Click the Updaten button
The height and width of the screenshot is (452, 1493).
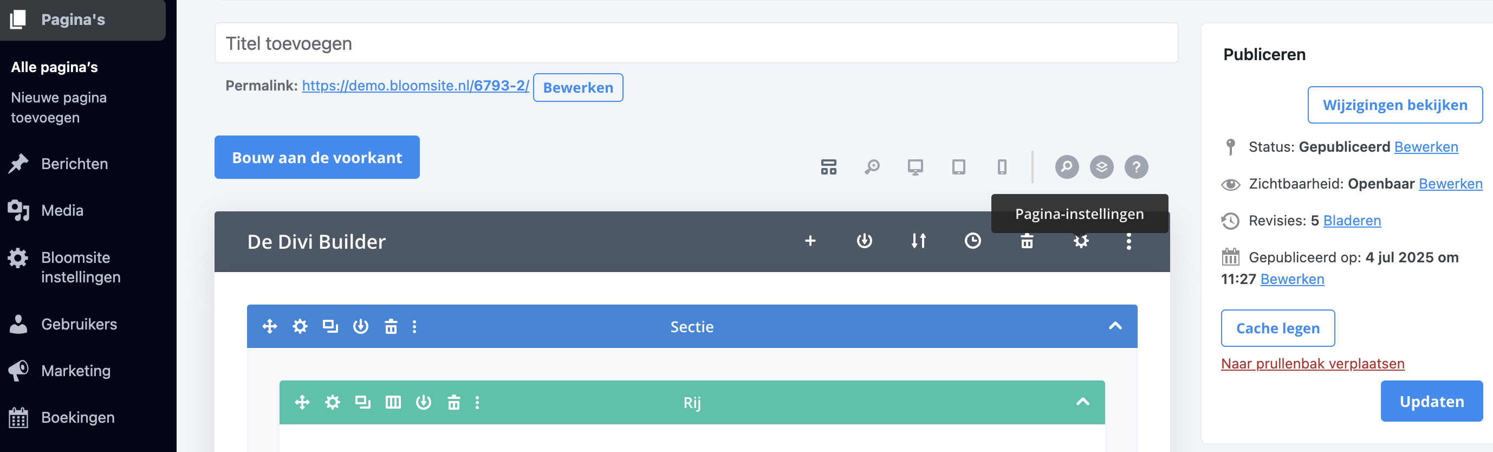(x=1431, y=402)
